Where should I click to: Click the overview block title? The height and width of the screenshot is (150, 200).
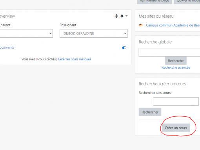7,16
